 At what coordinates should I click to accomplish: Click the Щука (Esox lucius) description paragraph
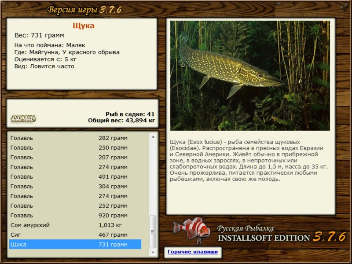249,160
